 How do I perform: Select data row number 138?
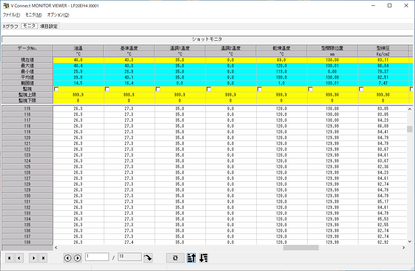[x=27, y=242]
